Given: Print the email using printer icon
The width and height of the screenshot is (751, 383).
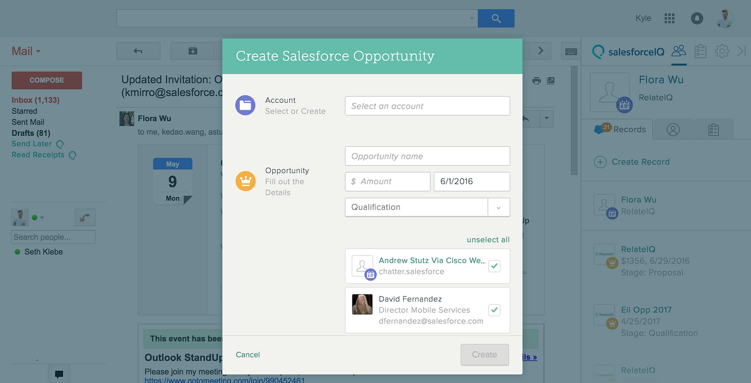Looking at the screenshot, I should click(x=536, y=81).
